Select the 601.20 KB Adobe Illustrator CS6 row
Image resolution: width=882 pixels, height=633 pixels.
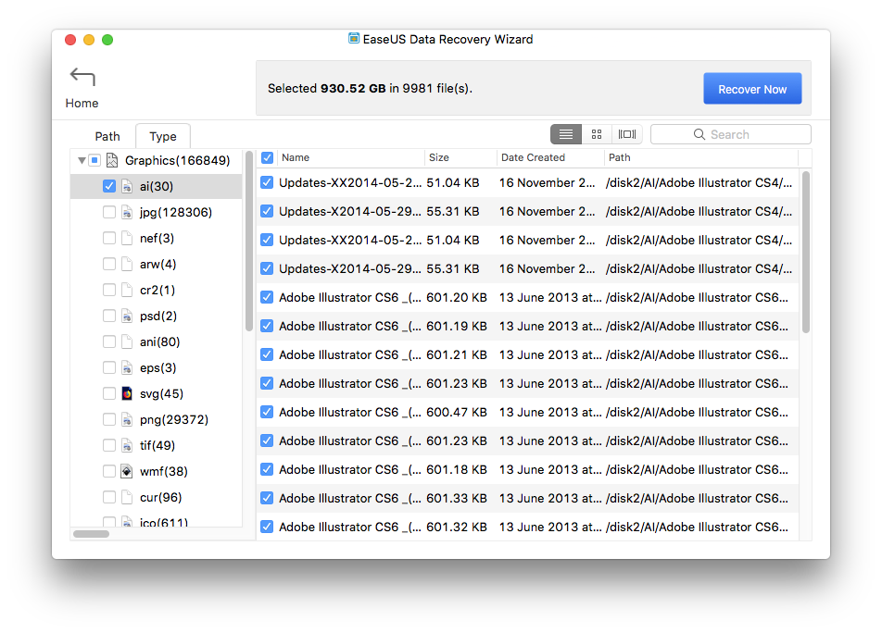pyautogui.click(x=528, y=298)
